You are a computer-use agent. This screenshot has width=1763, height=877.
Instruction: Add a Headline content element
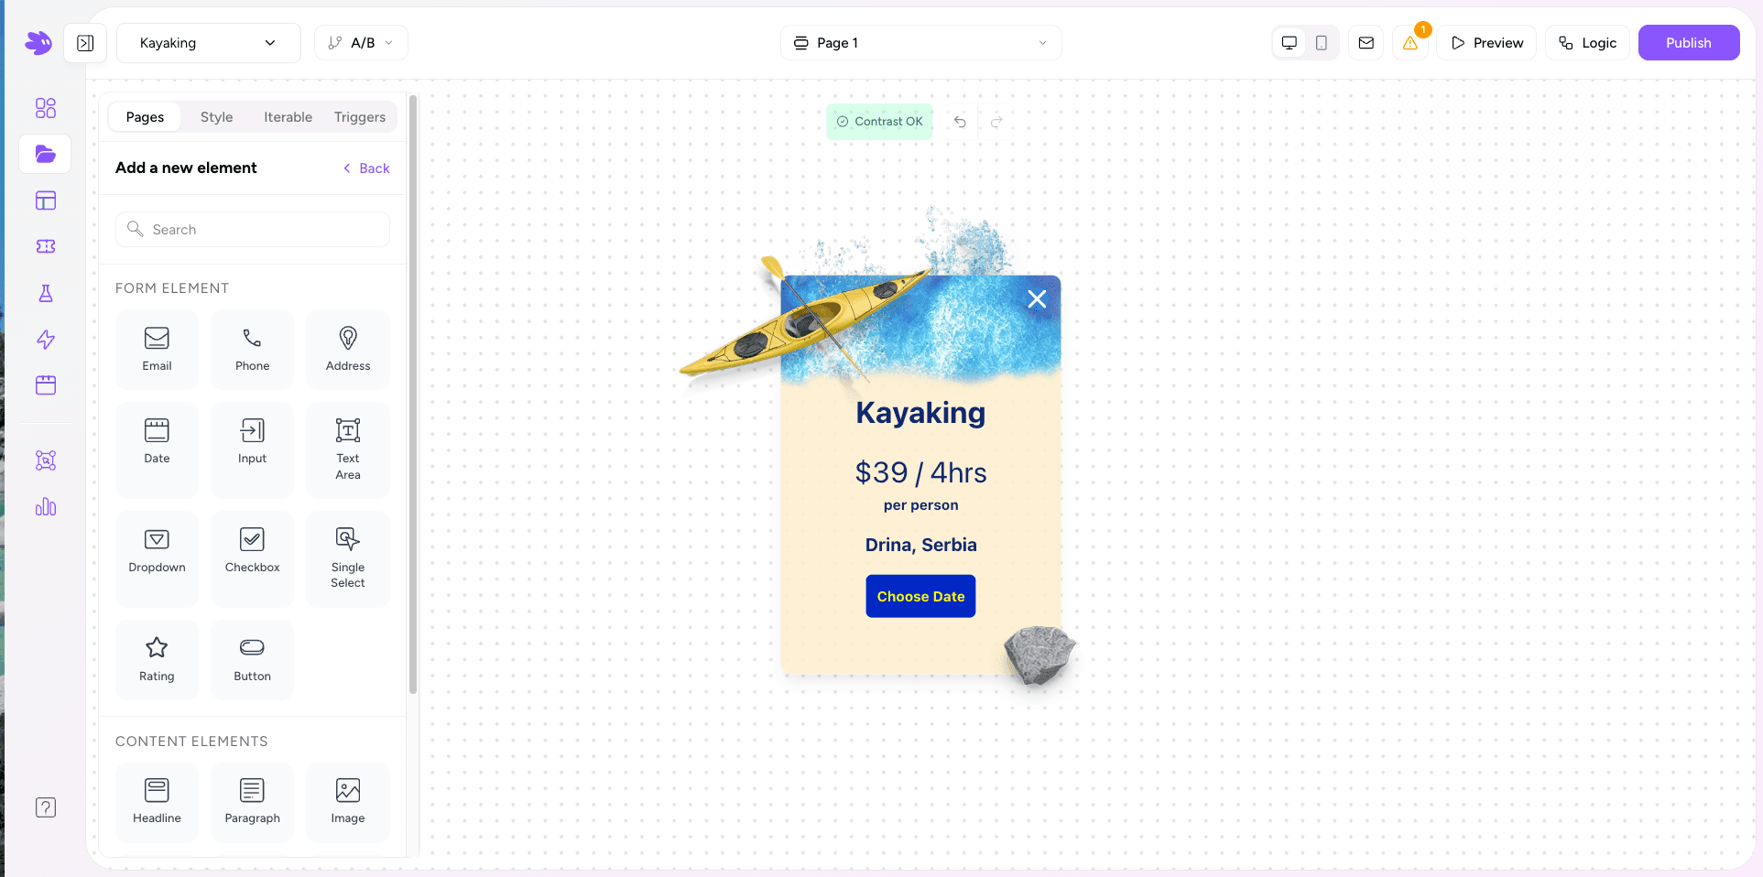pos(157,802)
